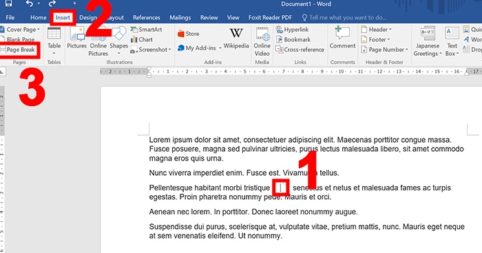Open the Office Store add-ins

tap(189, 34)
